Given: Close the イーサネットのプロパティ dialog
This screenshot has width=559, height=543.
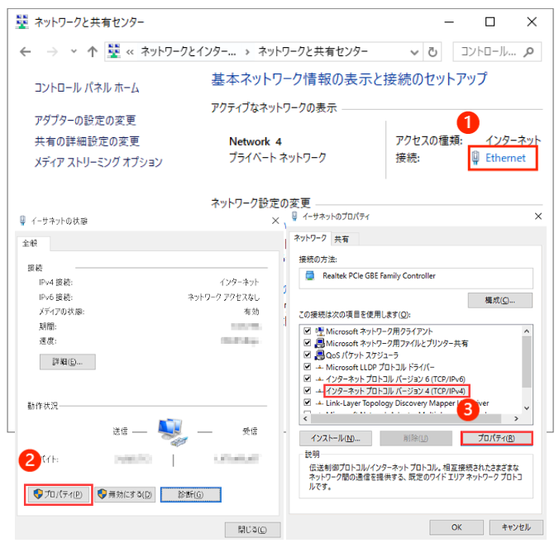Looking at the screenshot, I should coord(538,216).
